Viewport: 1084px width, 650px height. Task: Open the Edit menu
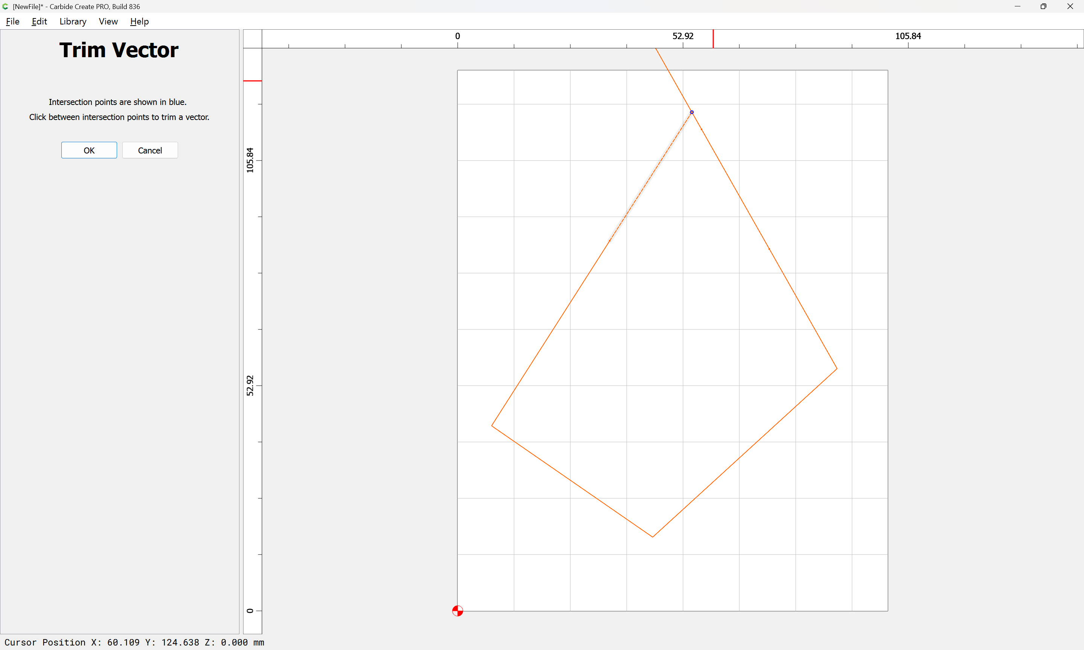point(39,21)
